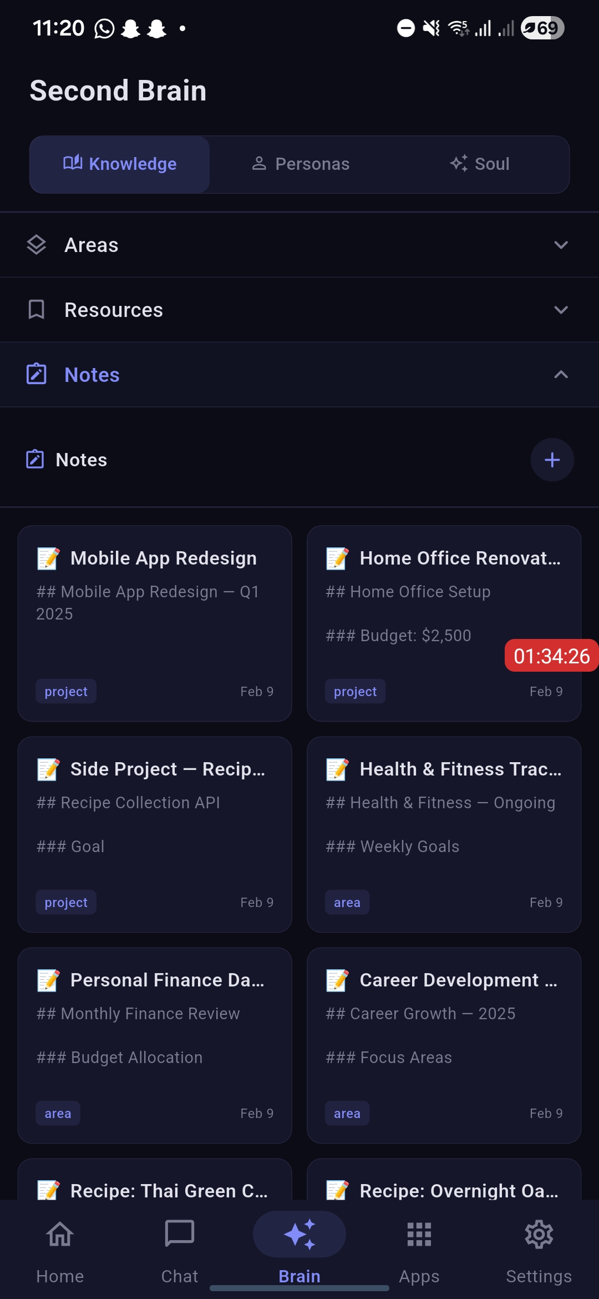Click '### Budget: $2,500' preview text
The height and width of the screenshot is (1299, 599).
(x=398, y=636)
